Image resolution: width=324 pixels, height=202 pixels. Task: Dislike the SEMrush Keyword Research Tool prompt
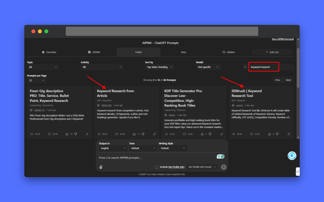tap(277, 134)
